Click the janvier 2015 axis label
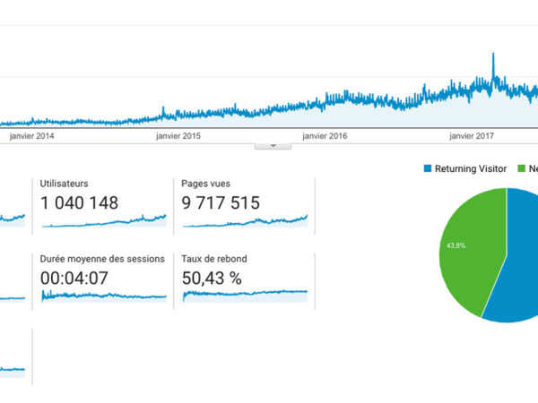 [178, 136]
